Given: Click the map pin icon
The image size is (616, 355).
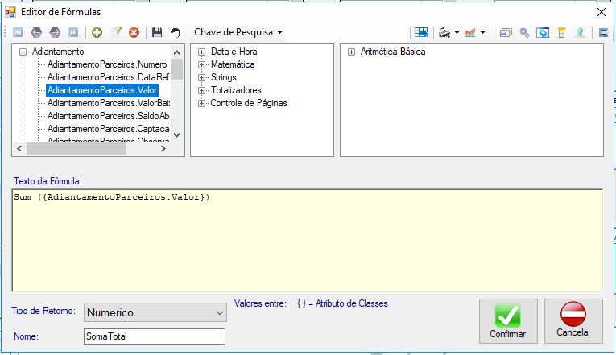Looking at the screenshot, I should pos(580,32).
